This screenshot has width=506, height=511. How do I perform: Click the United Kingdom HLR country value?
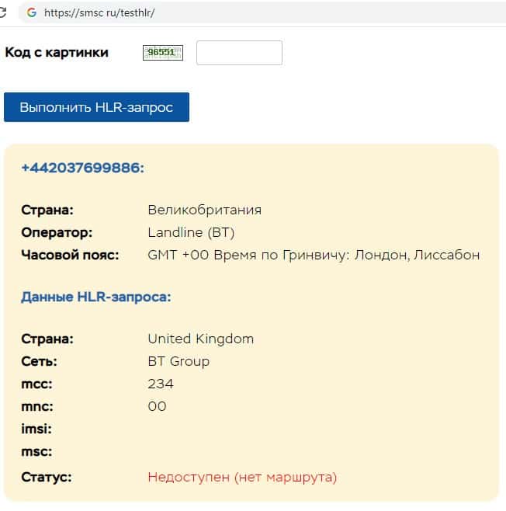pos(200,339)
